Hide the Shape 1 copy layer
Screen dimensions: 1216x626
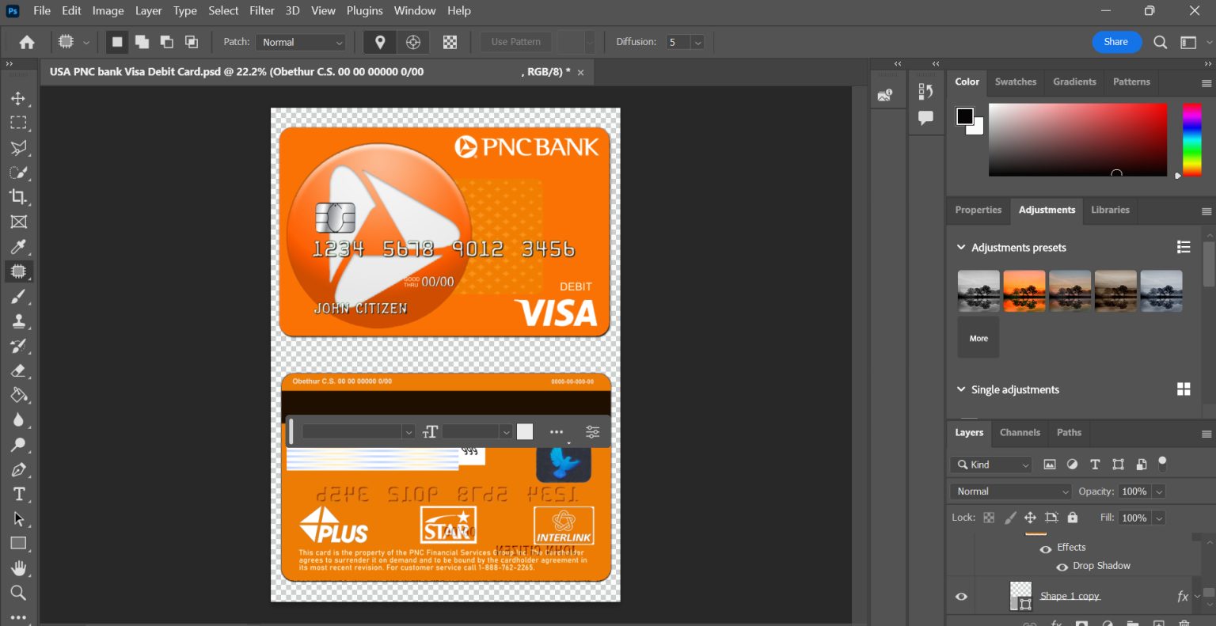coord(961,597)
